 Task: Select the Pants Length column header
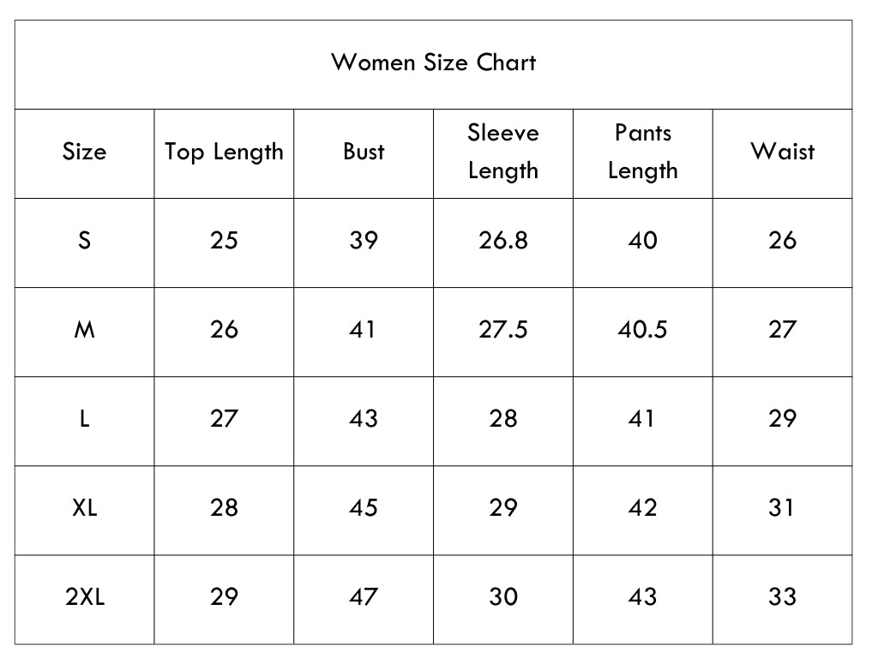click(x=643, y=152)
